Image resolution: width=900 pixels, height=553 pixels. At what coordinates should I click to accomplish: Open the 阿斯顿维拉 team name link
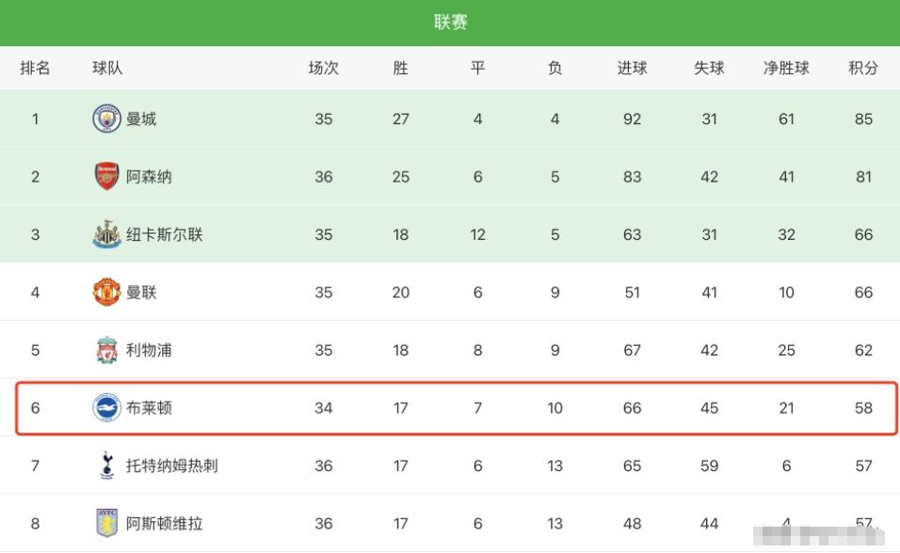point(165,523)
